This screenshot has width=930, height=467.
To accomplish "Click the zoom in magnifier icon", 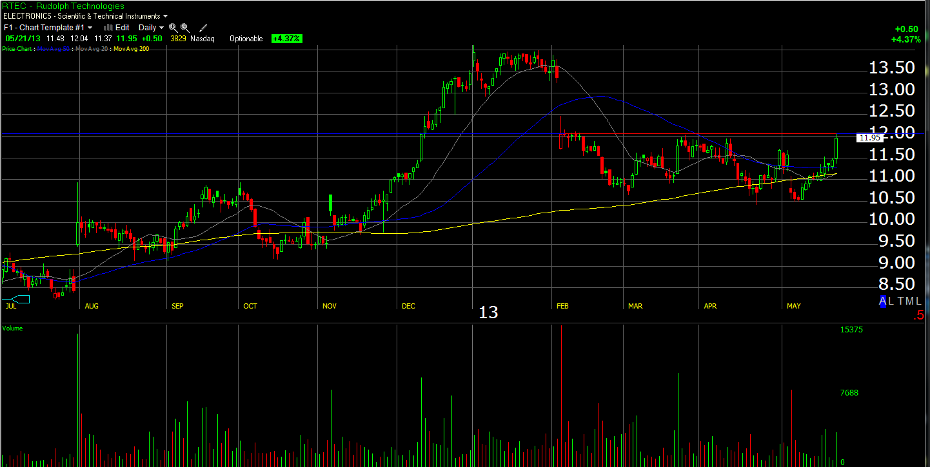I will 173,28.
